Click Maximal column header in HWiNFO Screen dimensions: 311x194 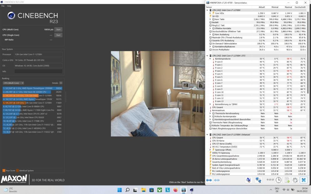coord(288,7)
